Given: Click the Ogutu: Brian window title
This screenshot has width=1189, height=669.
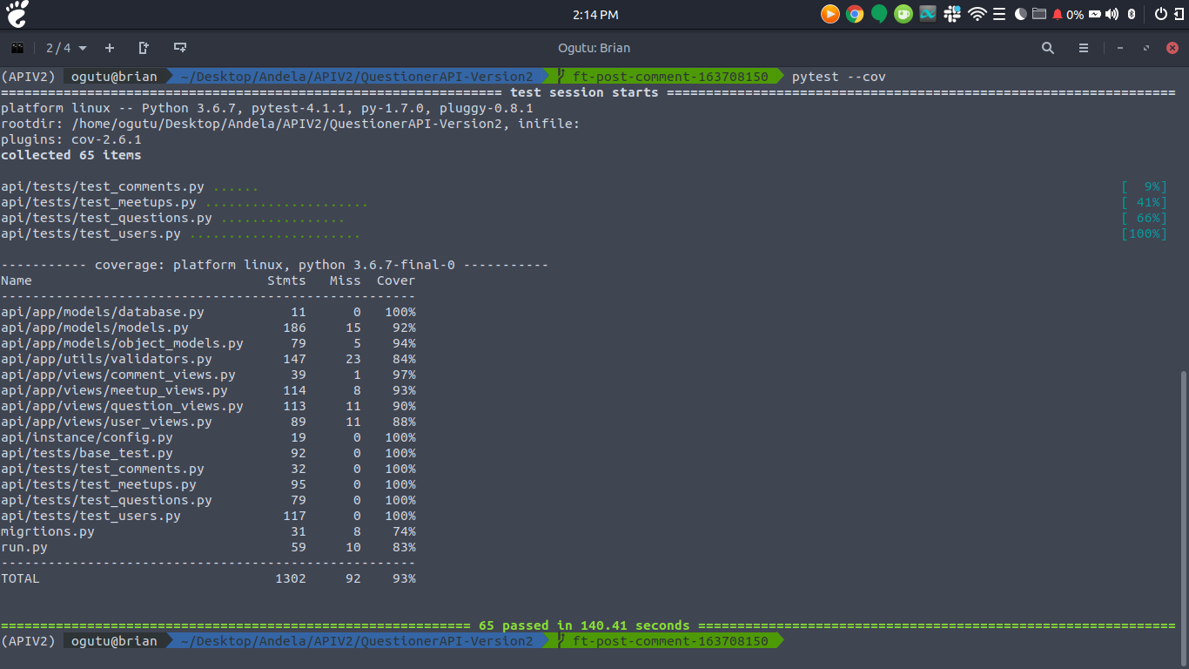Looking at the screenshot, I should (x=594, y=48).
